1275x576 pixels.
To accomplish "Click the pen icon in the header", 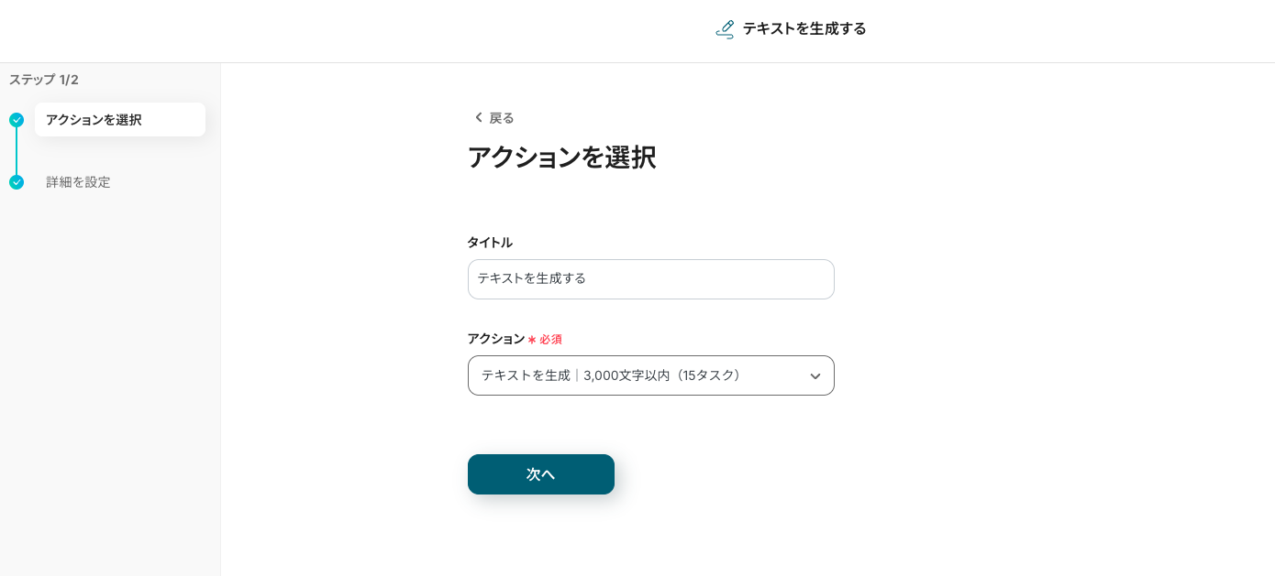I will (x=725, y=29).
